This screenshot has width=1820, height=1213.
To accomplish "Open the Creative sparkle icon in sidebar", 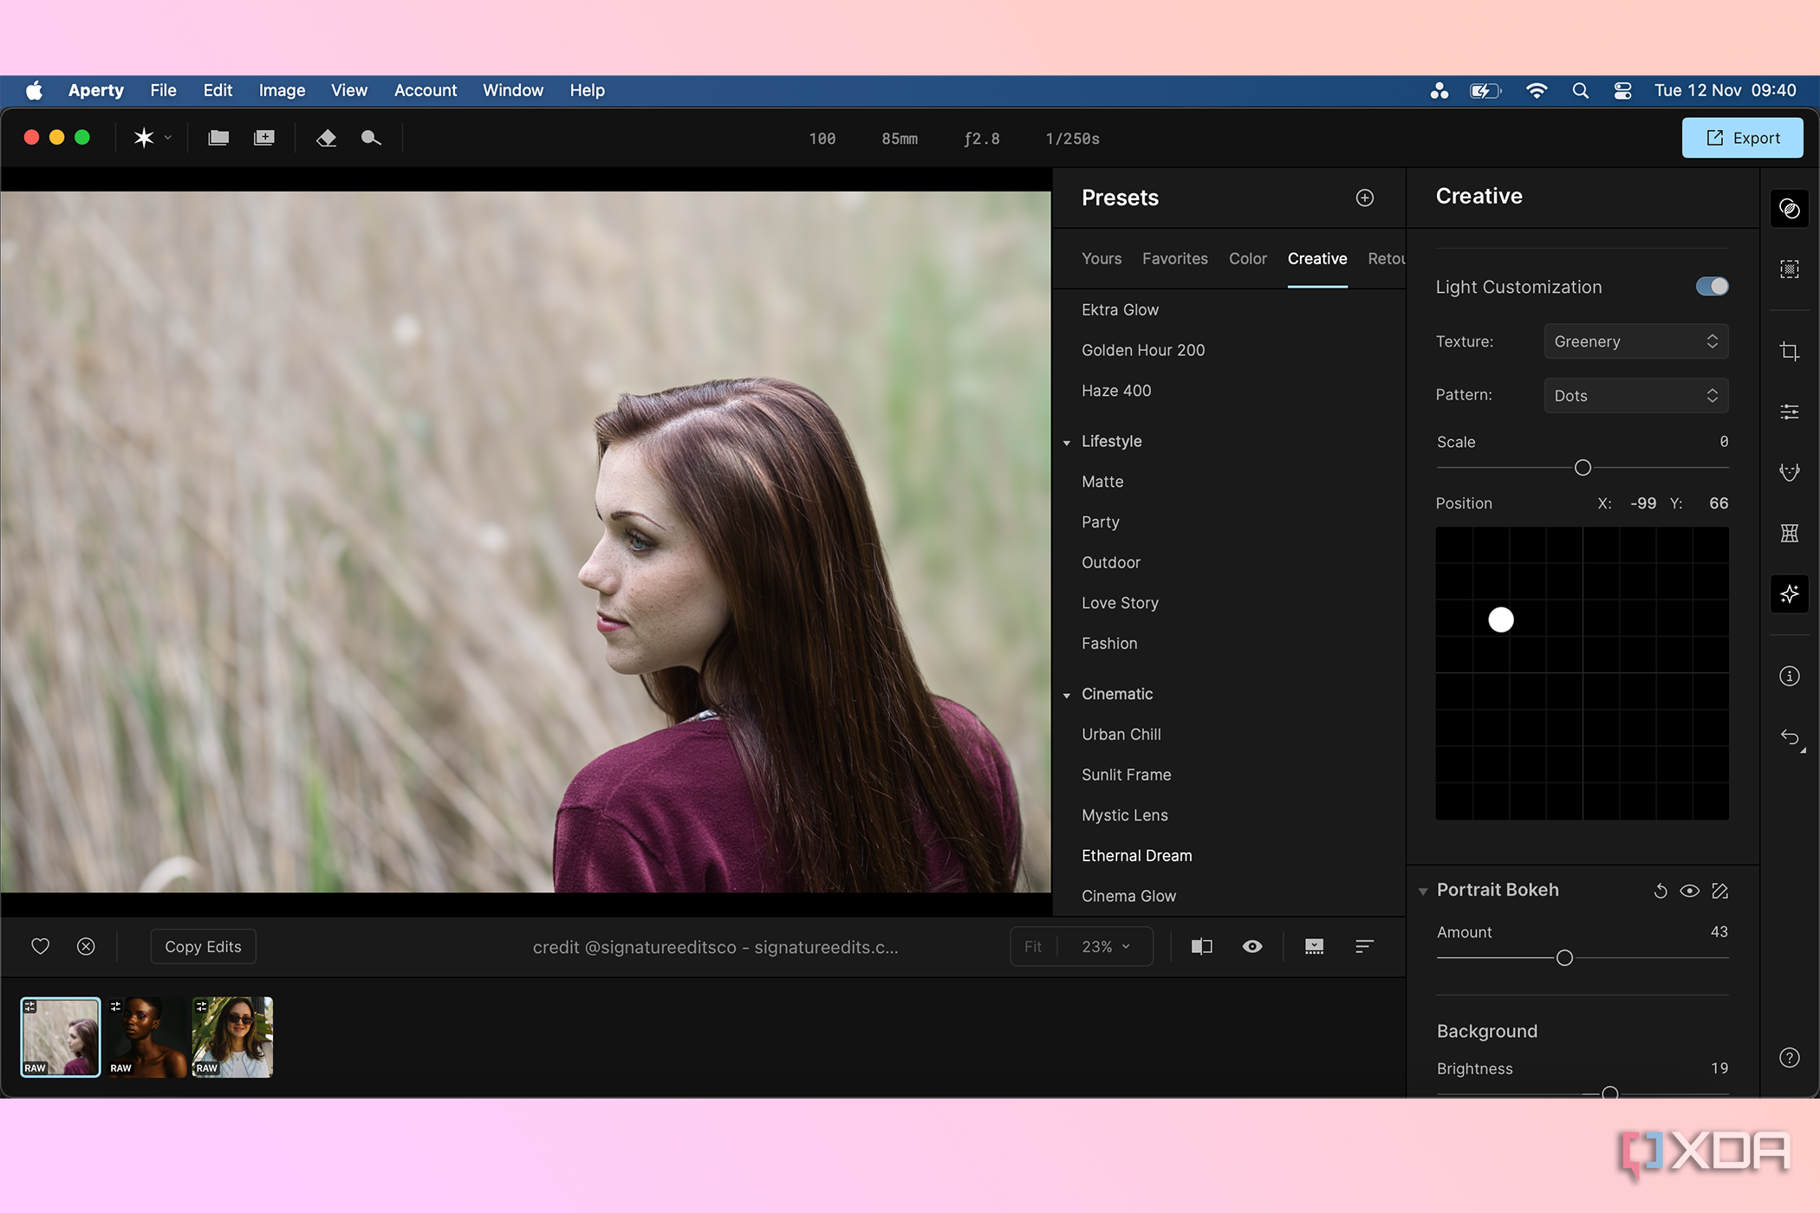I will [1789, 594].
